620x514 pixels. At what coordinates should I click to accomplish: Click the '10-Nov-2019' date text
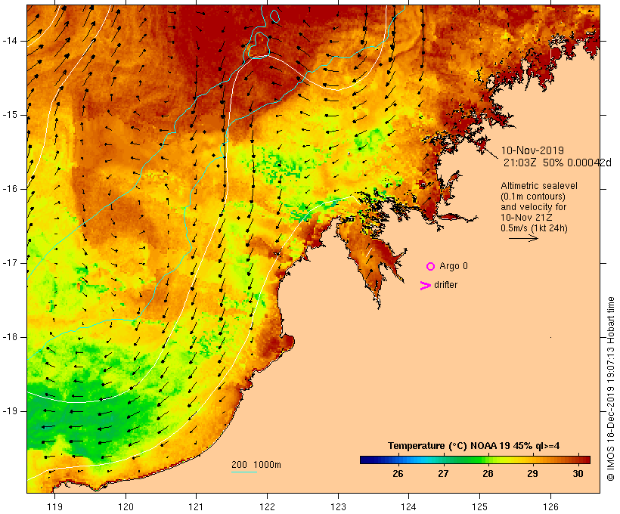coord(532,150)
